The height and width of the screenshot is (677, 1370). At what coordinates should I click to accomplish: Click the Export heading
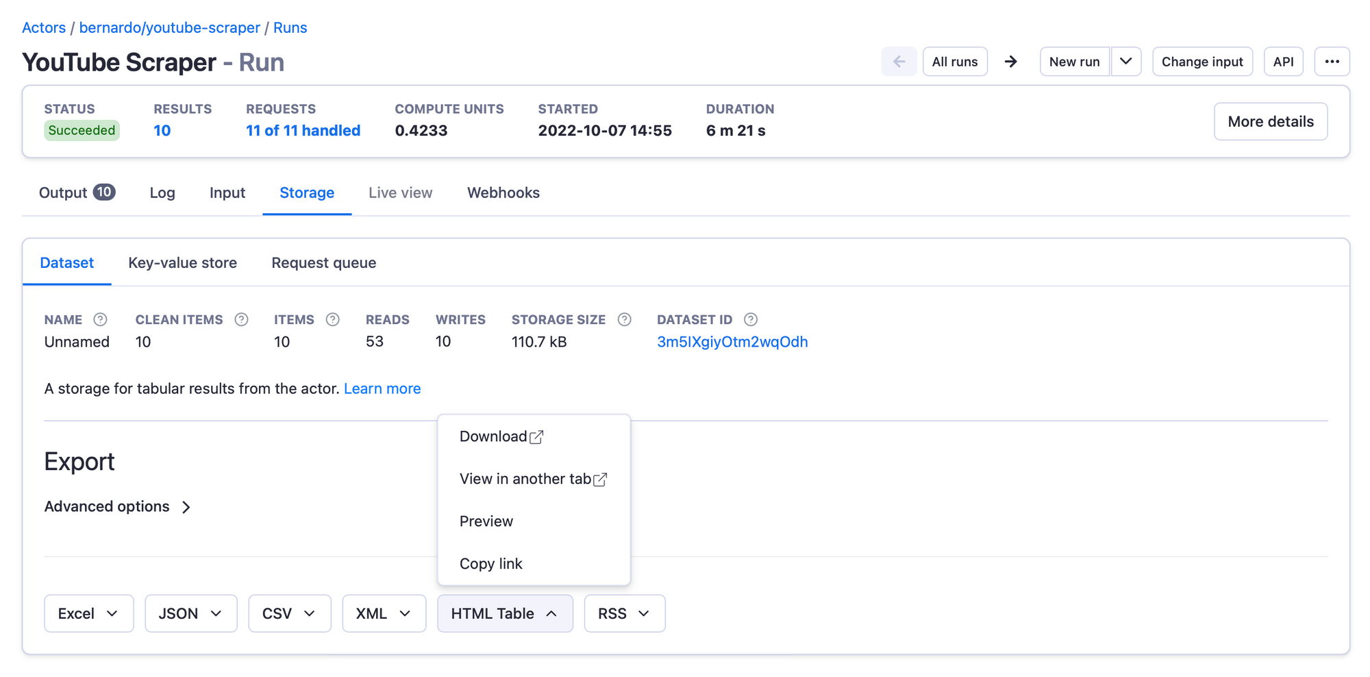[79, 462]
